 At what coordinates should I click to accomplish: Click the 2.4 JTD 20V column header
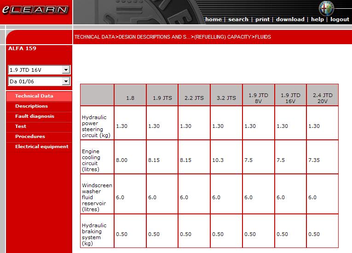click(323, 95)
